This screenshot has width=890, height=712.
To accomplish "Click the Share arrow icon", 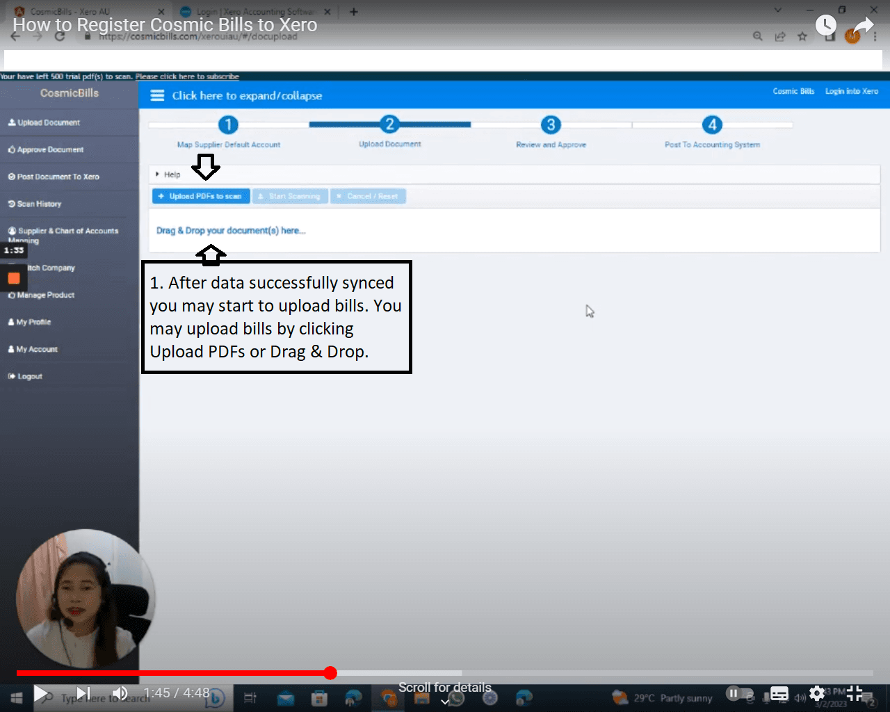I will point(863,26).
